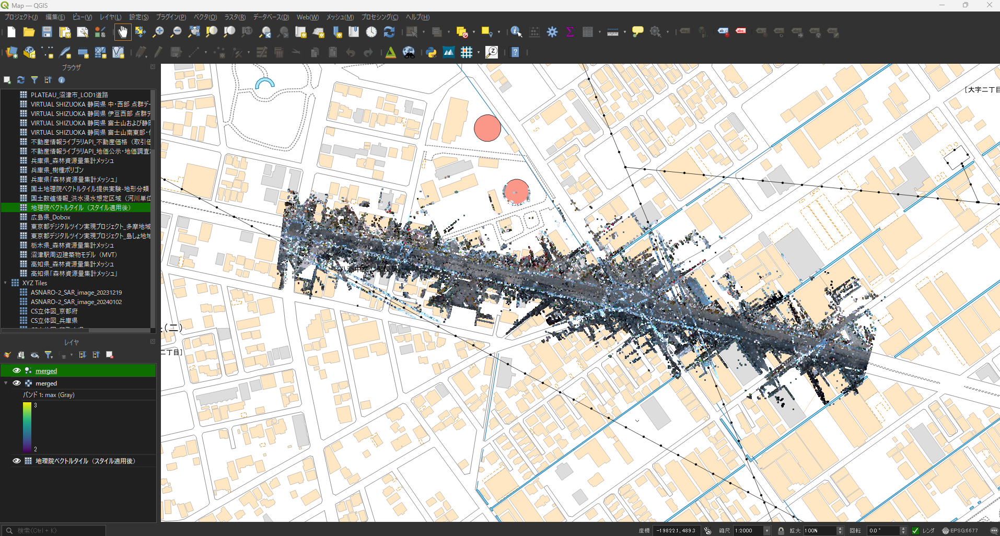The image size is (1000, 536).
Task: Select 広島県_Dobox in the browser
Action: tap(50, 217)
